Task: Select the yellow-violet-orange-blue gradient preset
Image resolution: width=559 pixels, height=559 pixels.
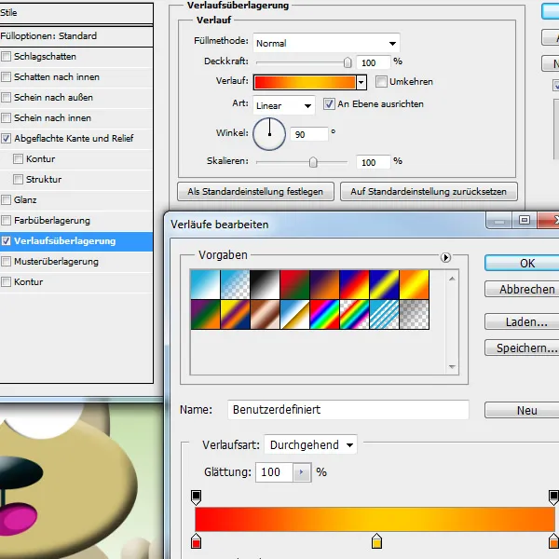Action: (x=236, y=315)
